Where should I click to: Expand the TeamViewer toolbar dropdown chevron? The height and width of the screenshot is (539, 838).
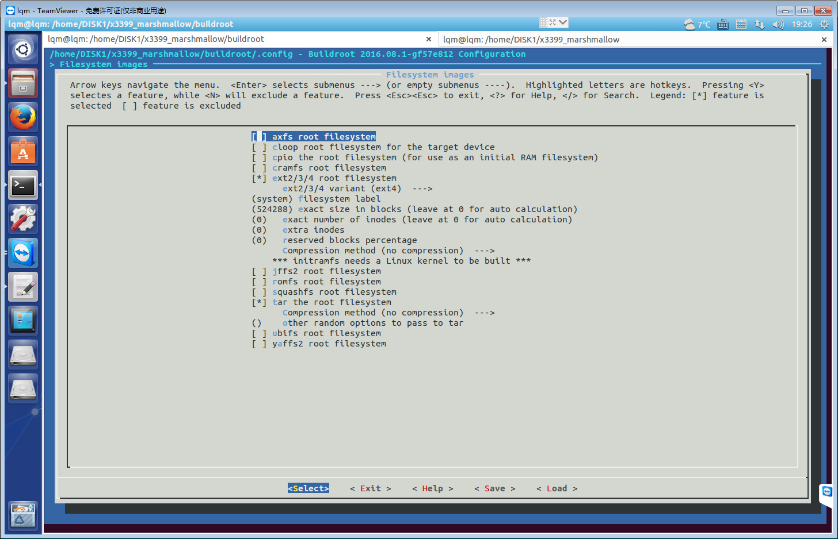[x=563, y=22]
